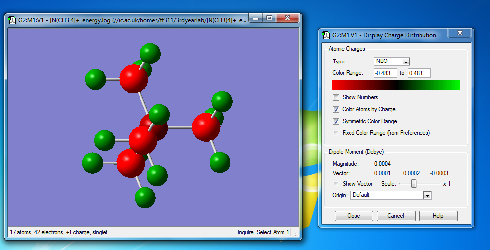Click the Close button in charge dialog
This screenshot has width=490, height=250.
tap(354, 216)
